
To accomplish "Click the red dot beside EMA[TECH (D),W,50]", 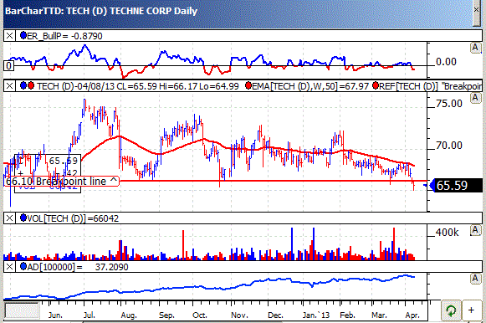I will click(x=248, y=85).
